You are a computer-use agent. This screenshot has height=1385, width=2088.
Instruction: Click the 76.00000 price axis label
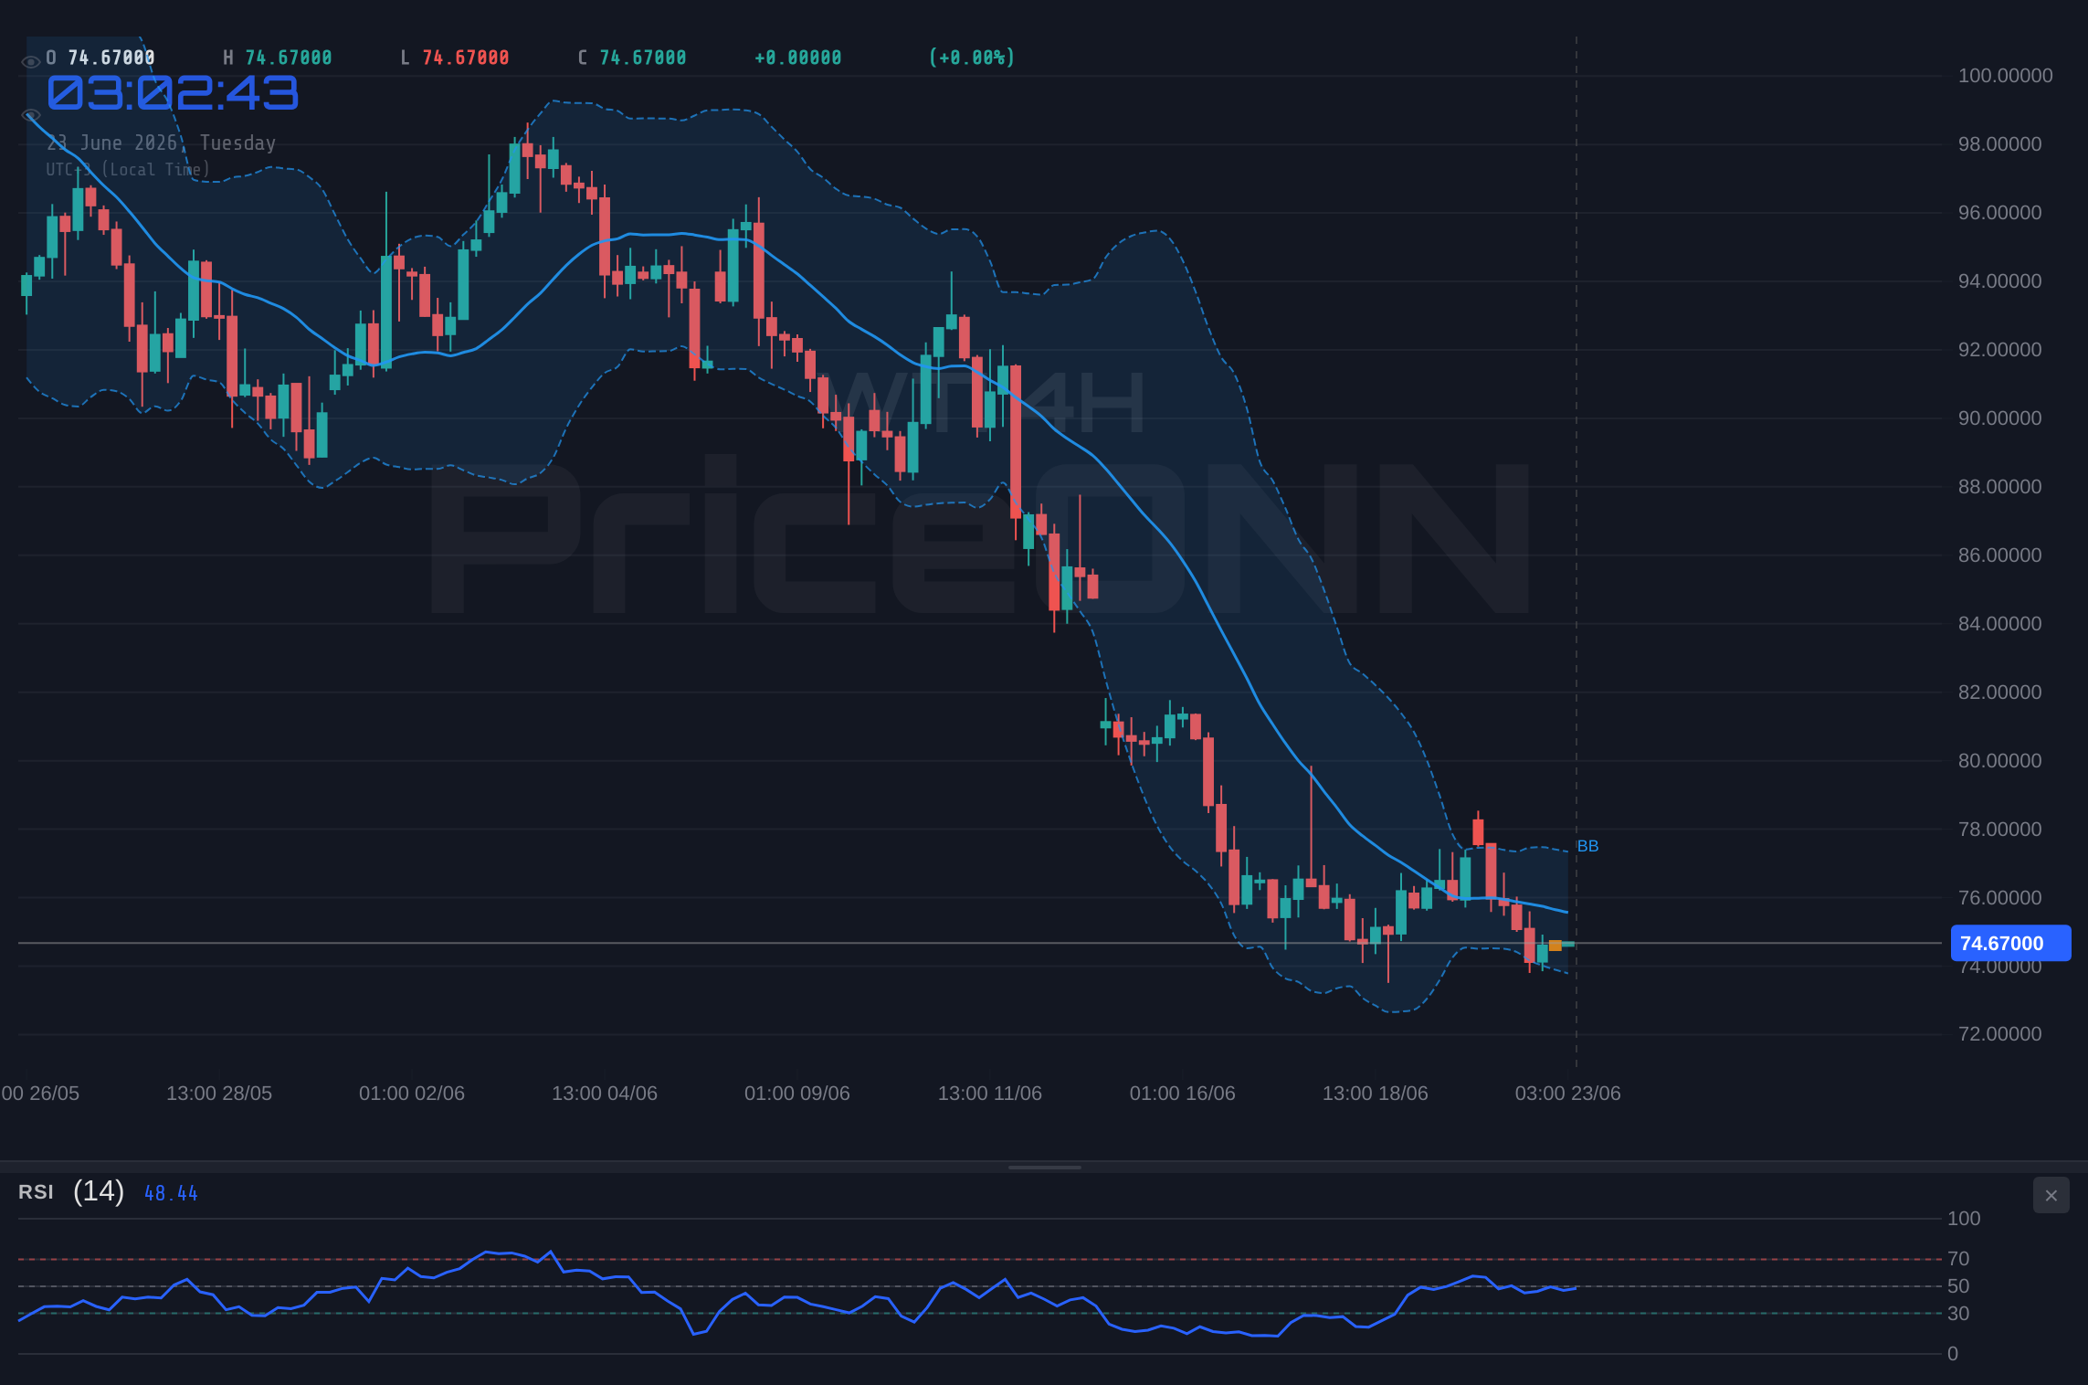click(x=1999, y=898)
